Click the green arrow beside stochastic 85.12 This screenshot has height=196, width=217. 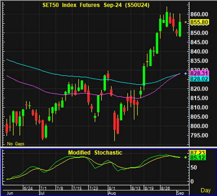185,157
